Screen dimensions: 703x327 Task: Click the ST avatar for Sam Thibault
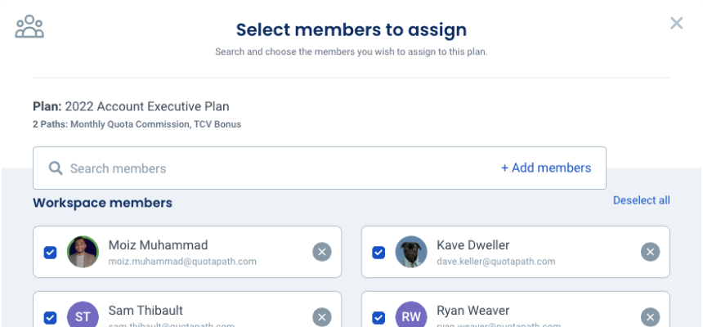pyautogui.click(x=83, y=316)
